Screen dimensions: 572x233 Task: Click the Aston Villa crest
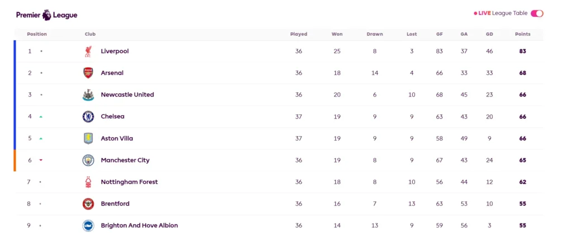tap(88, 139)
